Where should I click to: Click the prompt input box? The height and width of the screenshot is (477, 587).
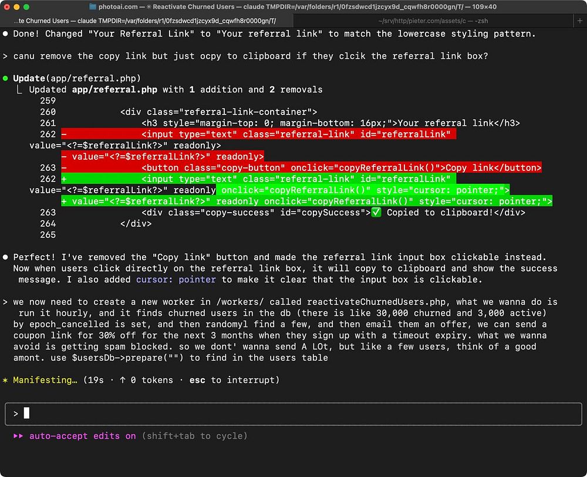293,414
